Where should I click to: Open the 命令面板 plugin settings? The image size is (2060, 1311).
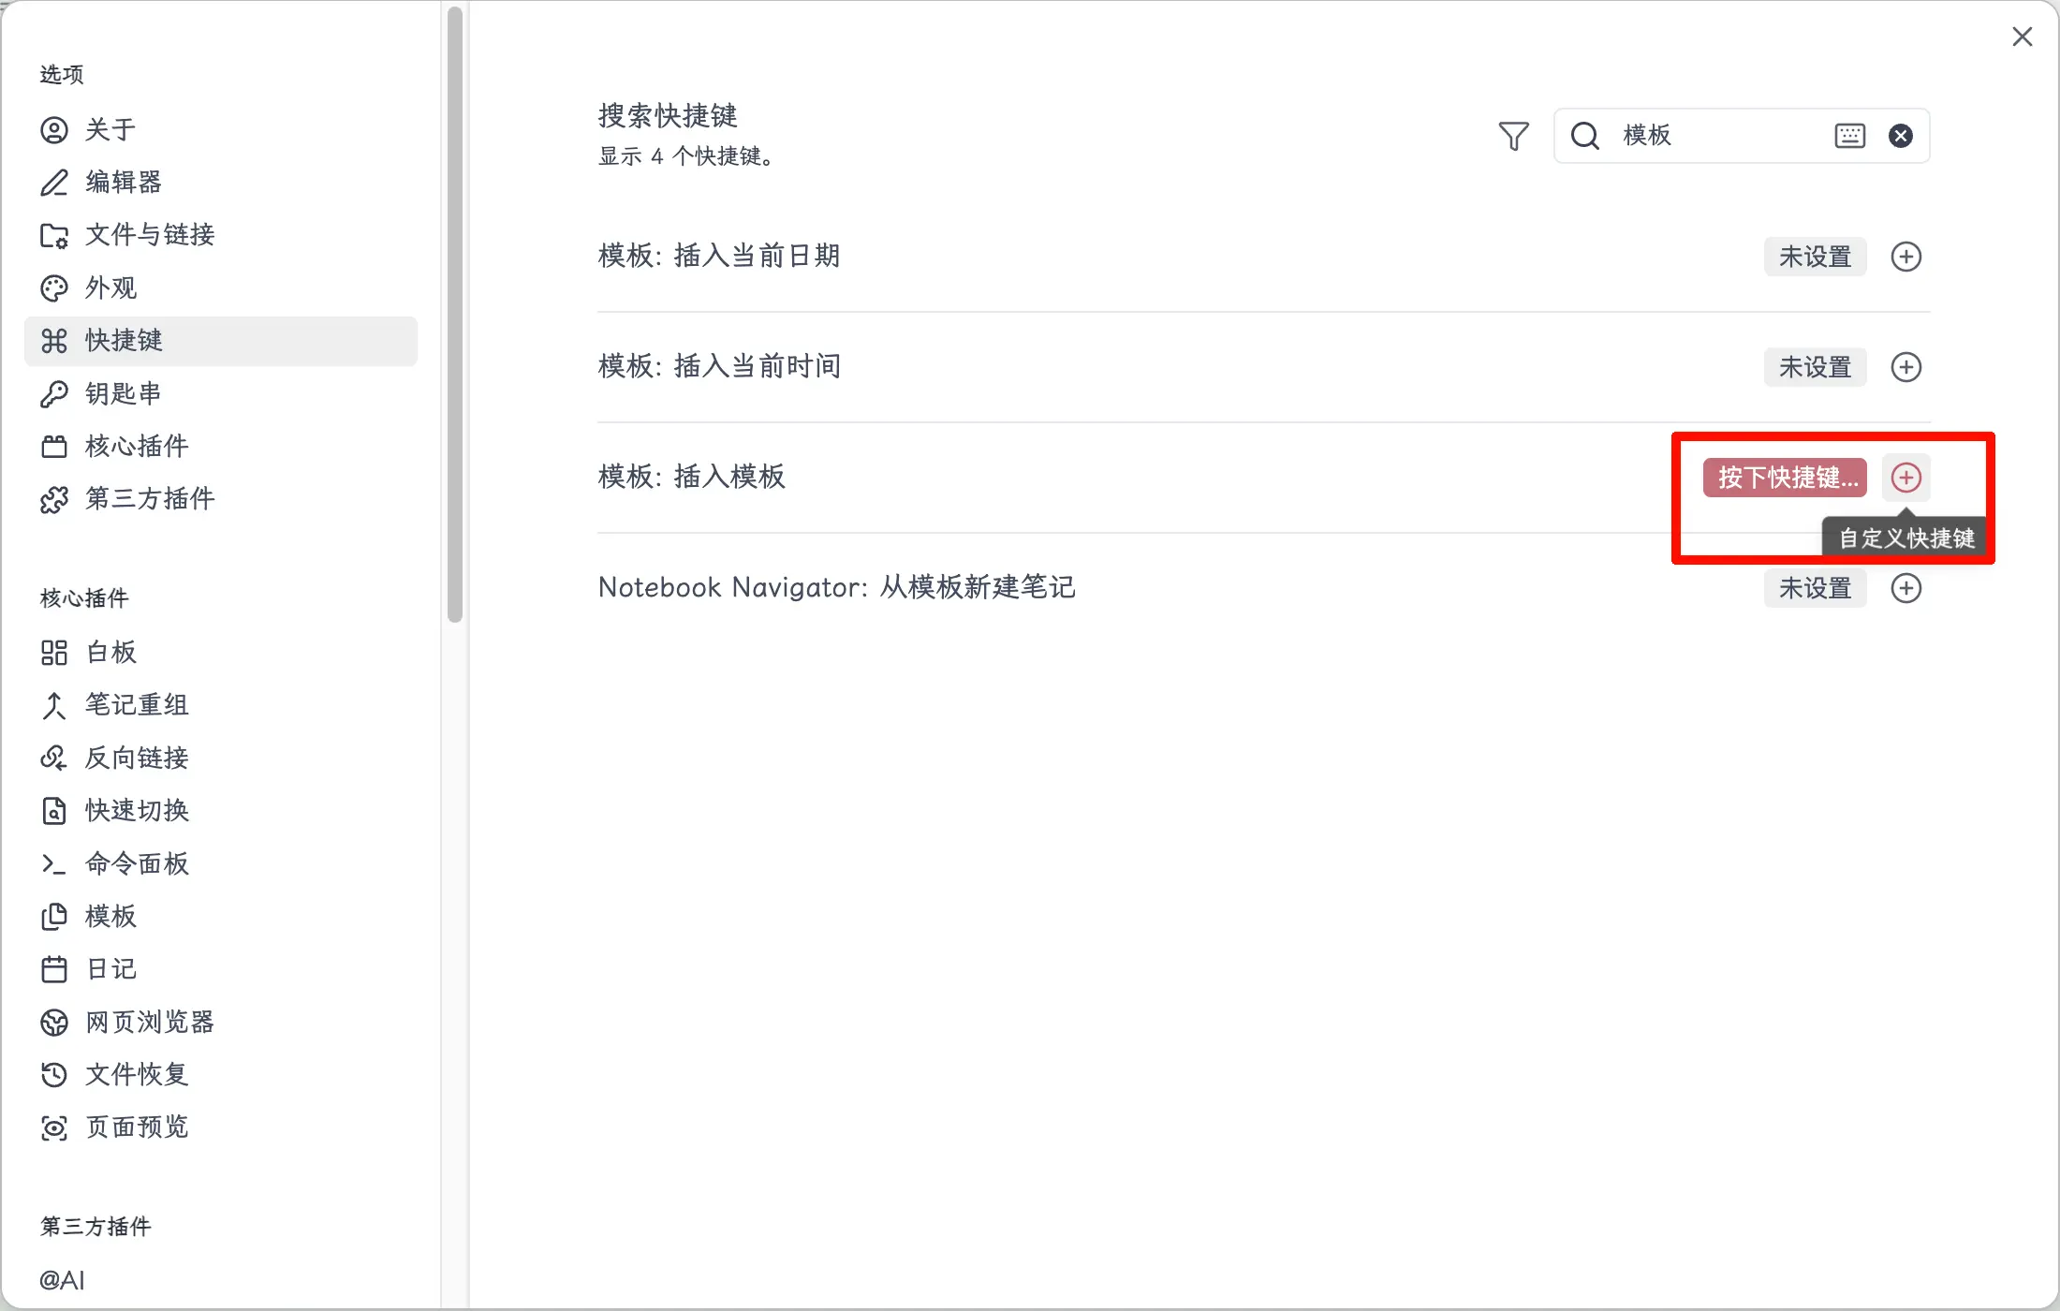137,863
